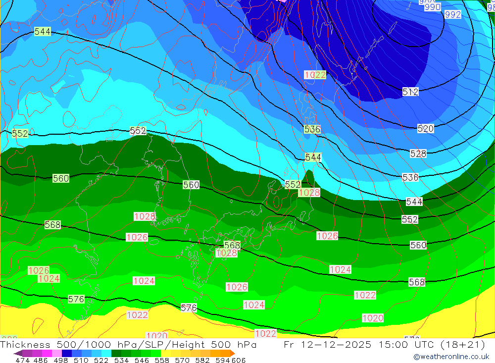Click the 474 legend value

click(x=22, y=360)
